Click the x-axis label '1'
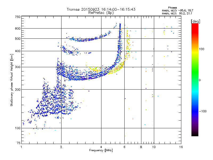Screen dimensions: 213x160 point(21,147)
